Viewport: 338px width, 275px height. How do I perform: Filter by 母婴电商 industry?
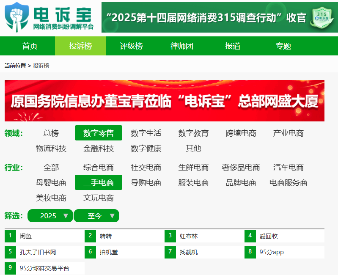point(51,182)
